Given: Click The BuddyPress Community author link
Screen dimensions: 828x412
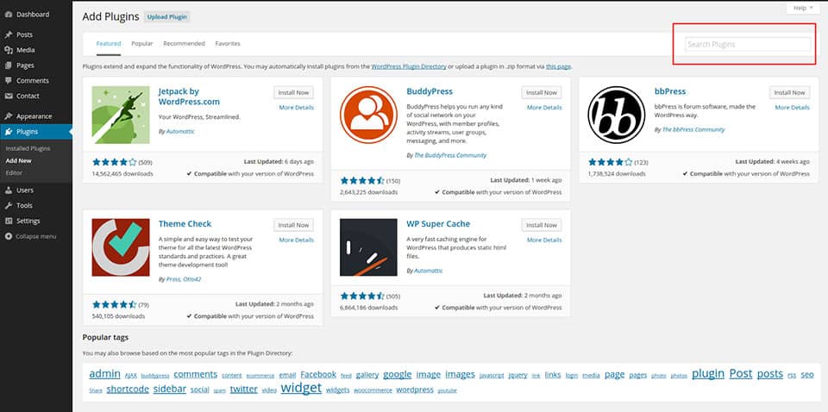Looking at the screenshot, I should click(450, 156).
